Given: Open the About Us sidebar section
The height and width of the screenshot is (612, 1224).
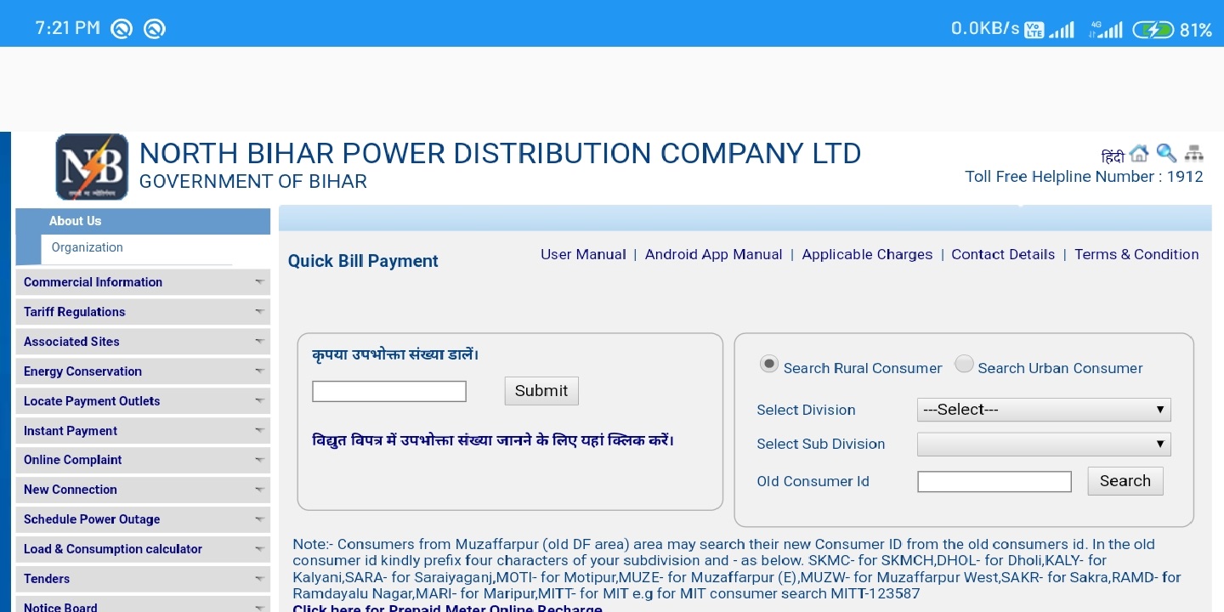Looking at the screenshot, I should point(143,221).
